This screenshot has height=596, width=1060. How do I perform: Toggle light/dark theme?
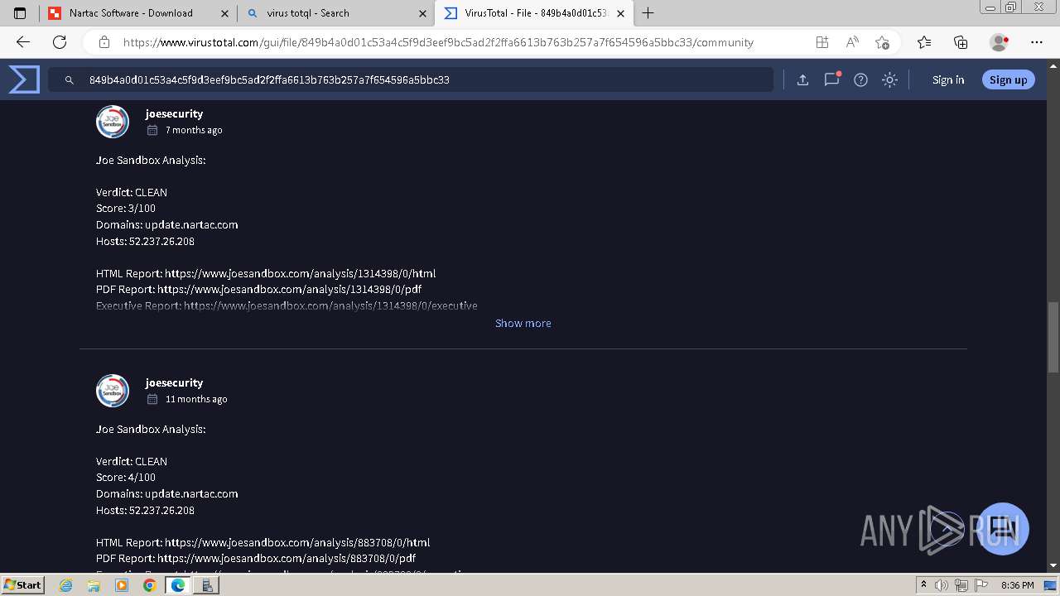tap(889, 79)
